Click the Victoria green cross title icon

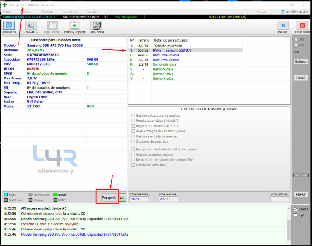(x=5, y=5)
